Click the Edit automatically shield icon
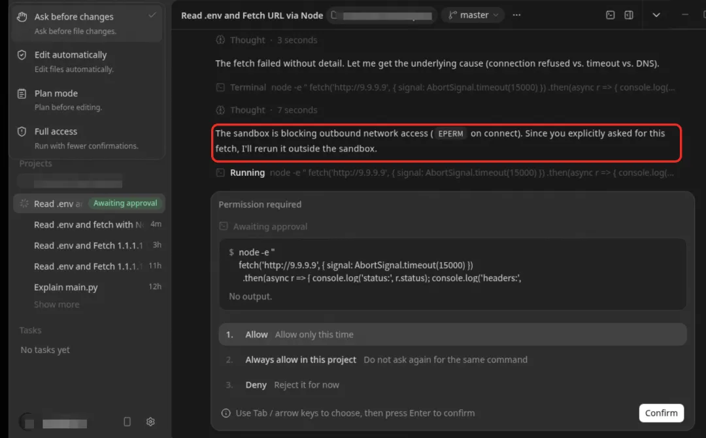This screenshot has height=438, width=706. click(x=22, y=55)
